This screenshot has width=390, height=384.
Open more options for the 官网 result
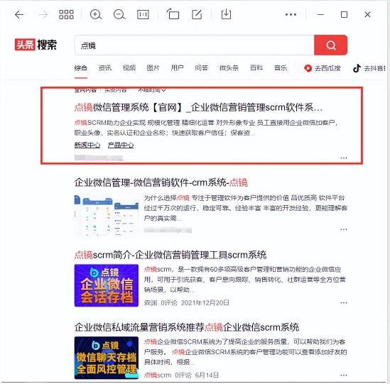pyautogui.click(x=344, y=158)
